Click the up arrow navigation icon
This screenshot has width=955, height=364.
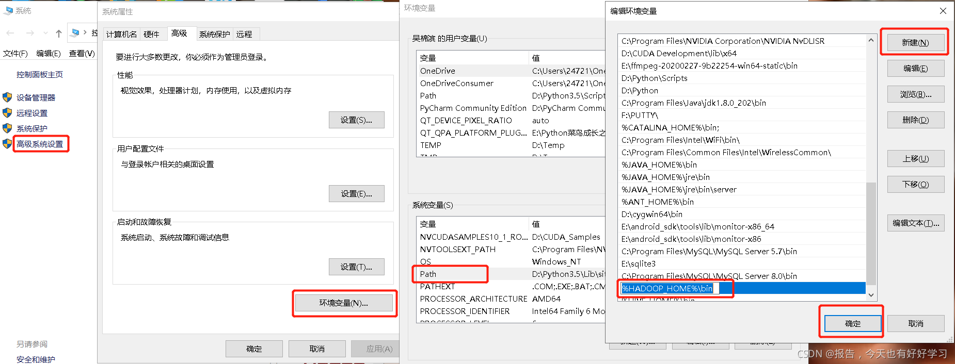click(x=58, y=34)
